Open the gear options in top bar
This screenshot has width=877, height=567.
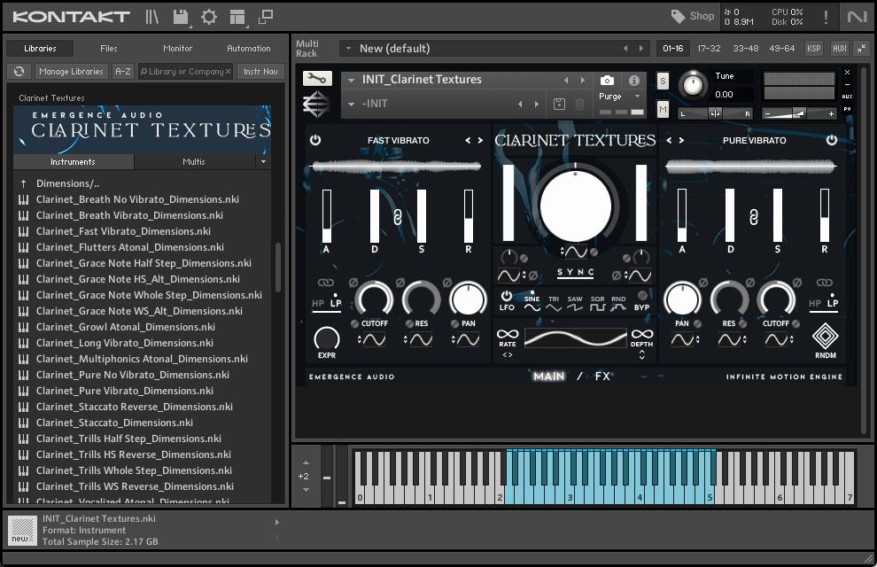pos(209,16)
